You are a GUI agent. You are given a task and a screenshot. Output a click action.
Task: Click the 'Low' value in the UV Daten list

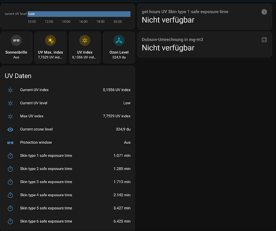click(127, 103)
